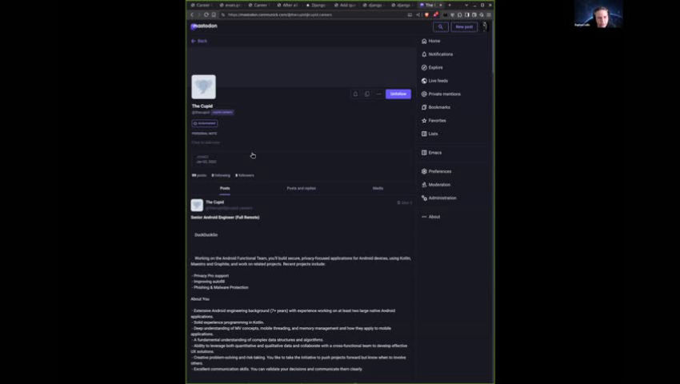Open the browser hamburger menu
Viewport: 680px width, 384px height.
[x=489, y=14]
